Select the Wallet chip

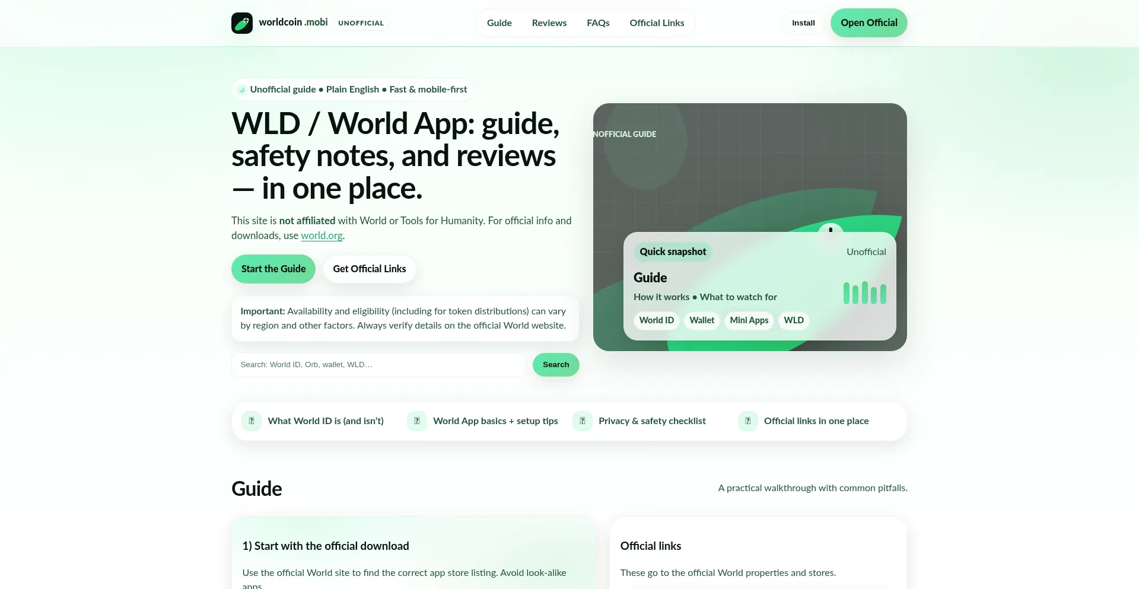click(x=702, y=320)
